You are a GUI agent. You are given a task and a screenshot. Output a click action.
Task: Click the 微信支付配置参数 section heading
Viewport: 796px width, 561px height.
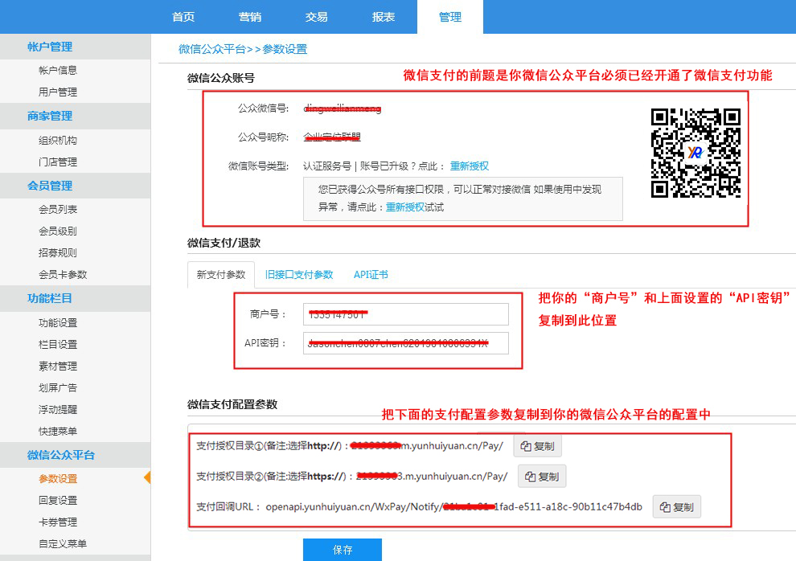point(232,405)
